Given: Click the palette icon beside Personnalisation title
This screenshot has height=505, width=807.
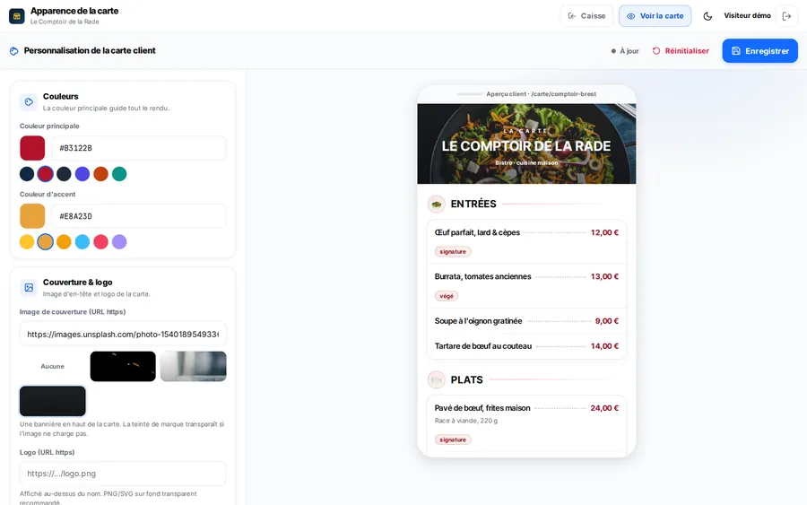Looking at the screenshot, I should [x=13, y=51].
